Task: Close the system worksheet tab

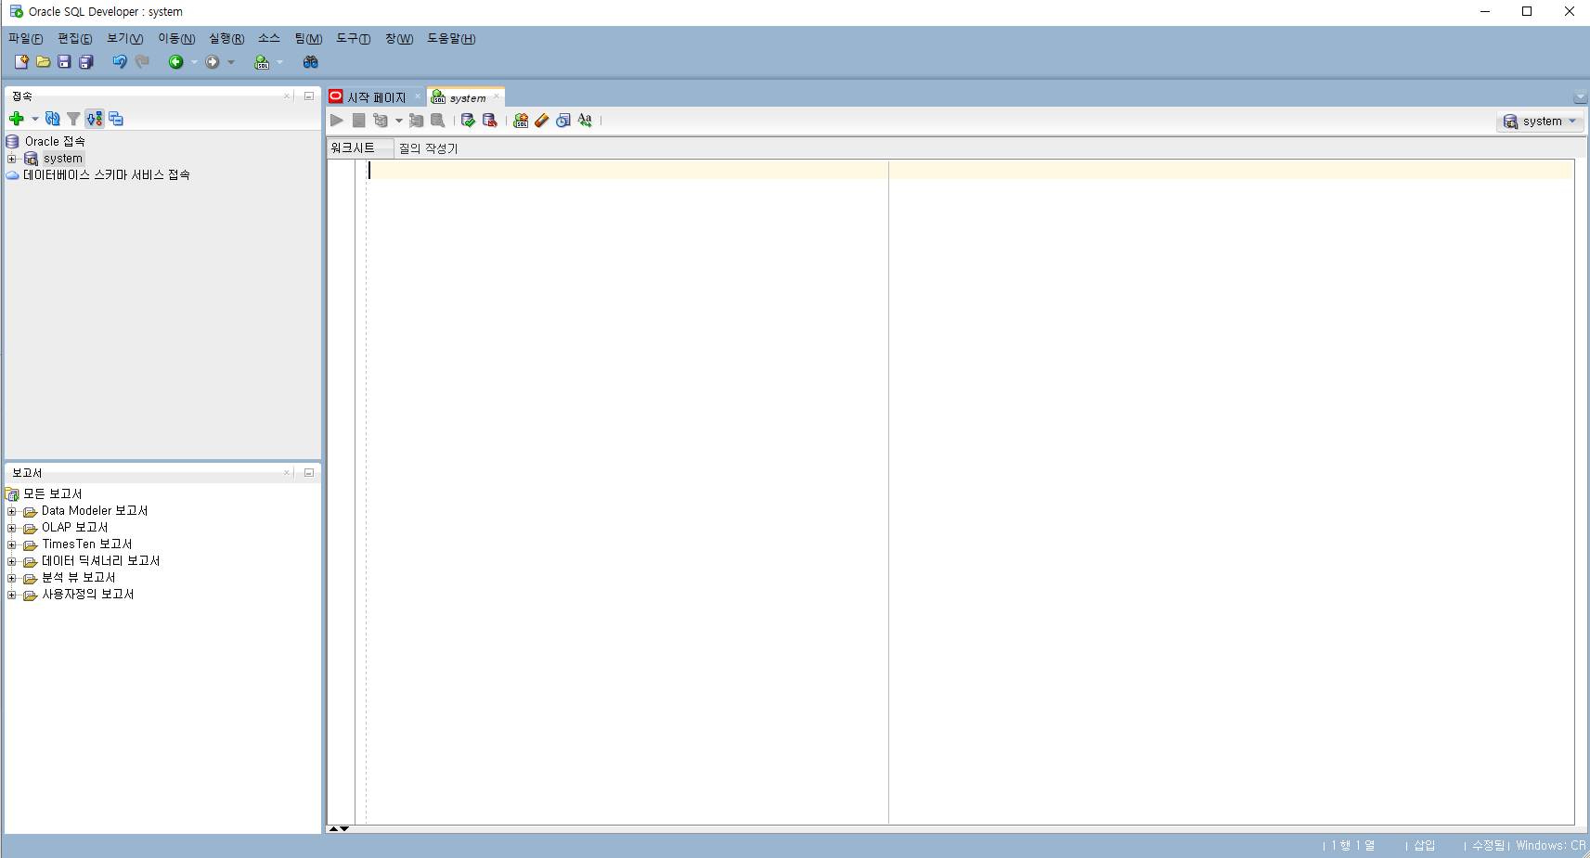Action: (497, 96)
